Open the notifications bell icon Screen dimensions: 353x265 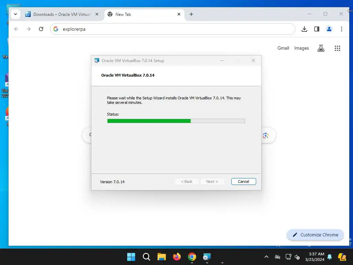tap(330, 257)
